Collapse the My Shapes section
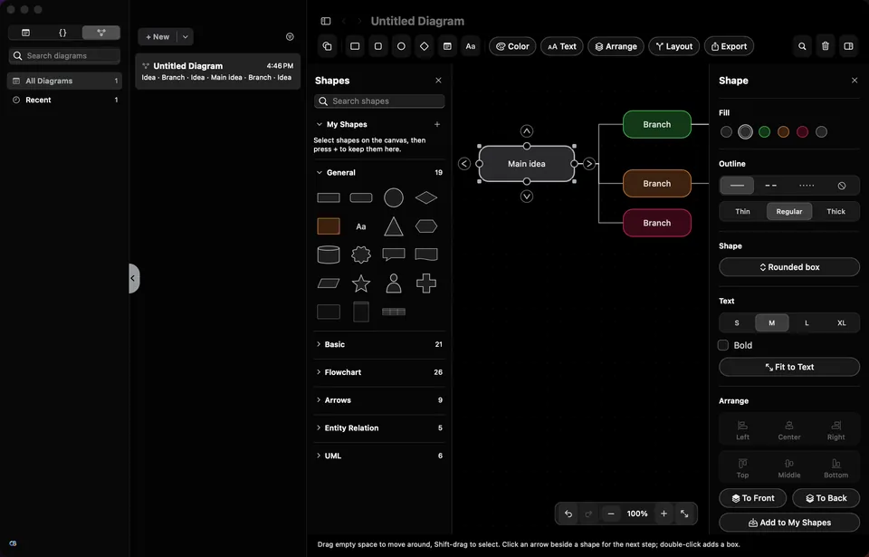This screenshot has width=869, height=557. tap(320, 124)
